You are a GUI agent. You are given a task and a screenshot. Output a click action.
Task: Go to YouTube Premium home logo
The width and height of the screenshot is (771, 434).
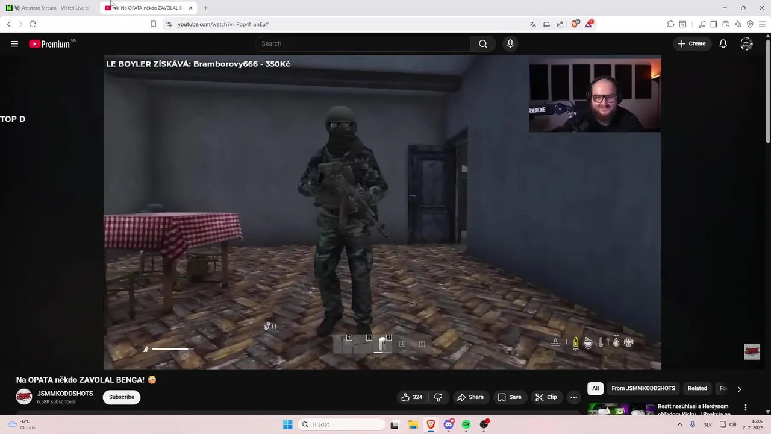49,43
